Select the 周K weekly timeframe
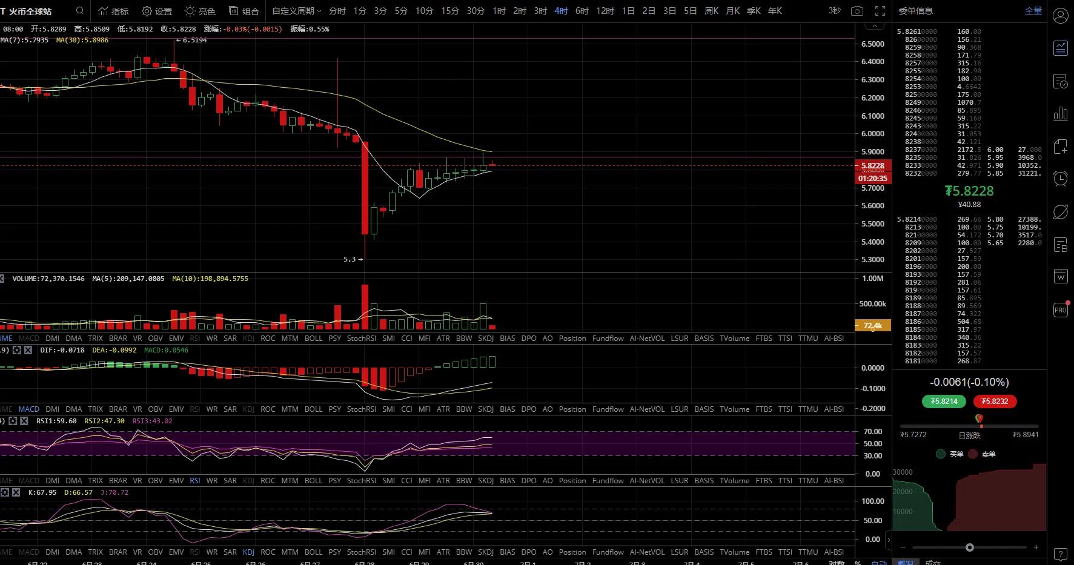 (711, 11)
